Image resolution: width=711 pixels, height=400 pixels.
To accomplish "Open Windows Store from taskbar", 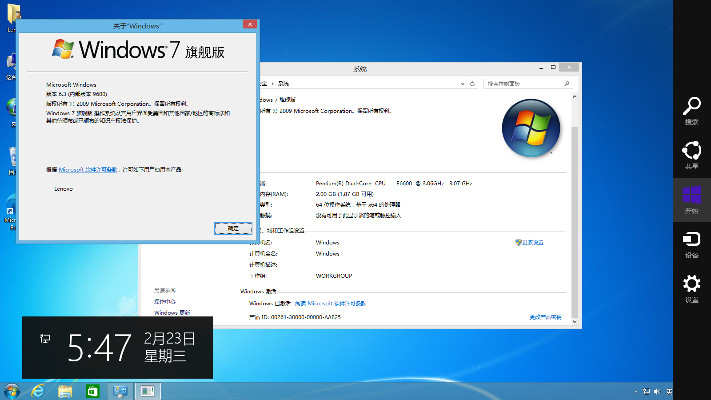I will [92, 391].
